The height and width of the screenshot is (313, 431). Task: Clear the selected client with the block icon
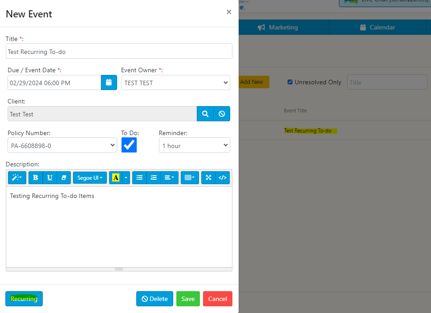(x=222, y=114)
